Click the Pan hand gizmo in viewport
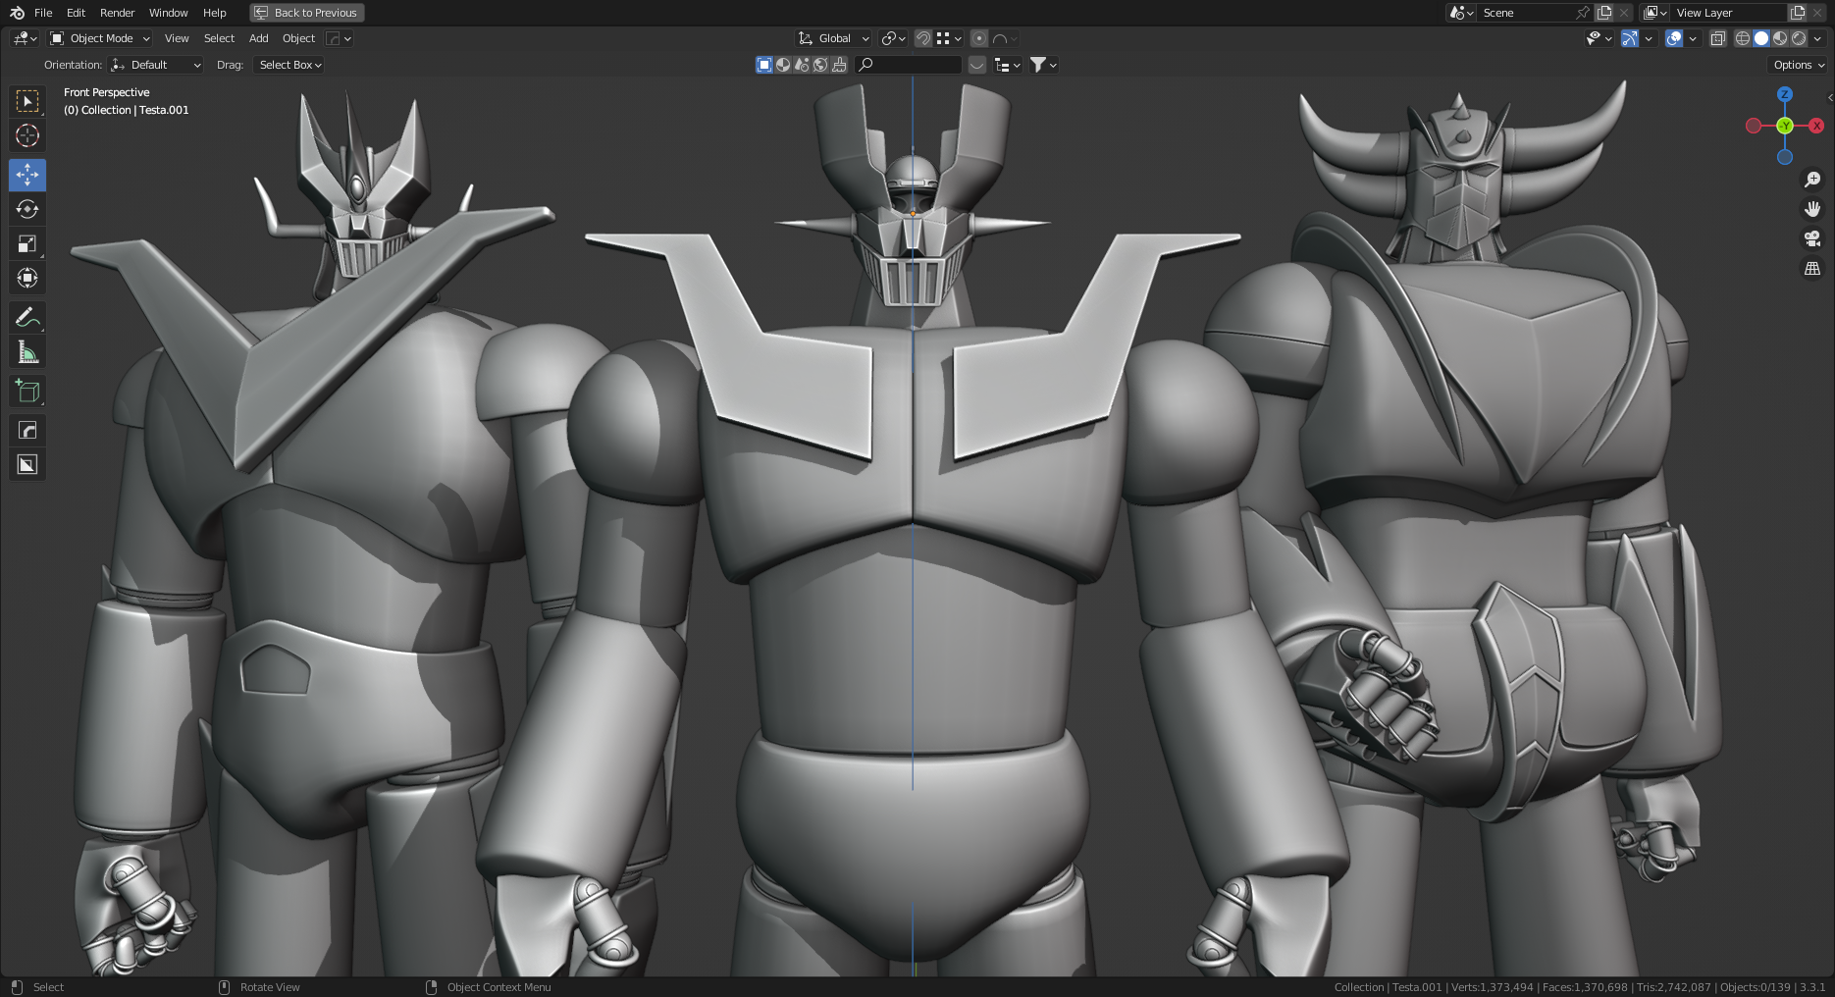Viewport: 1835px width, 997px height. [x=1812, y=209]
